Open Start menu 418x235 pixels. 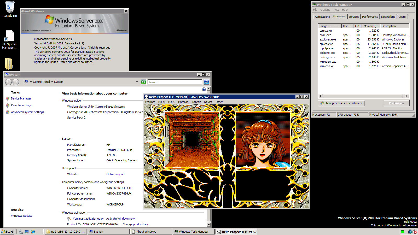(x=7, y=232)
